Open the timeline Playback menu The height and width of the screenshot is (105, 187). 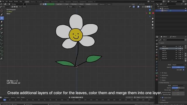click(x=7, y=97)
